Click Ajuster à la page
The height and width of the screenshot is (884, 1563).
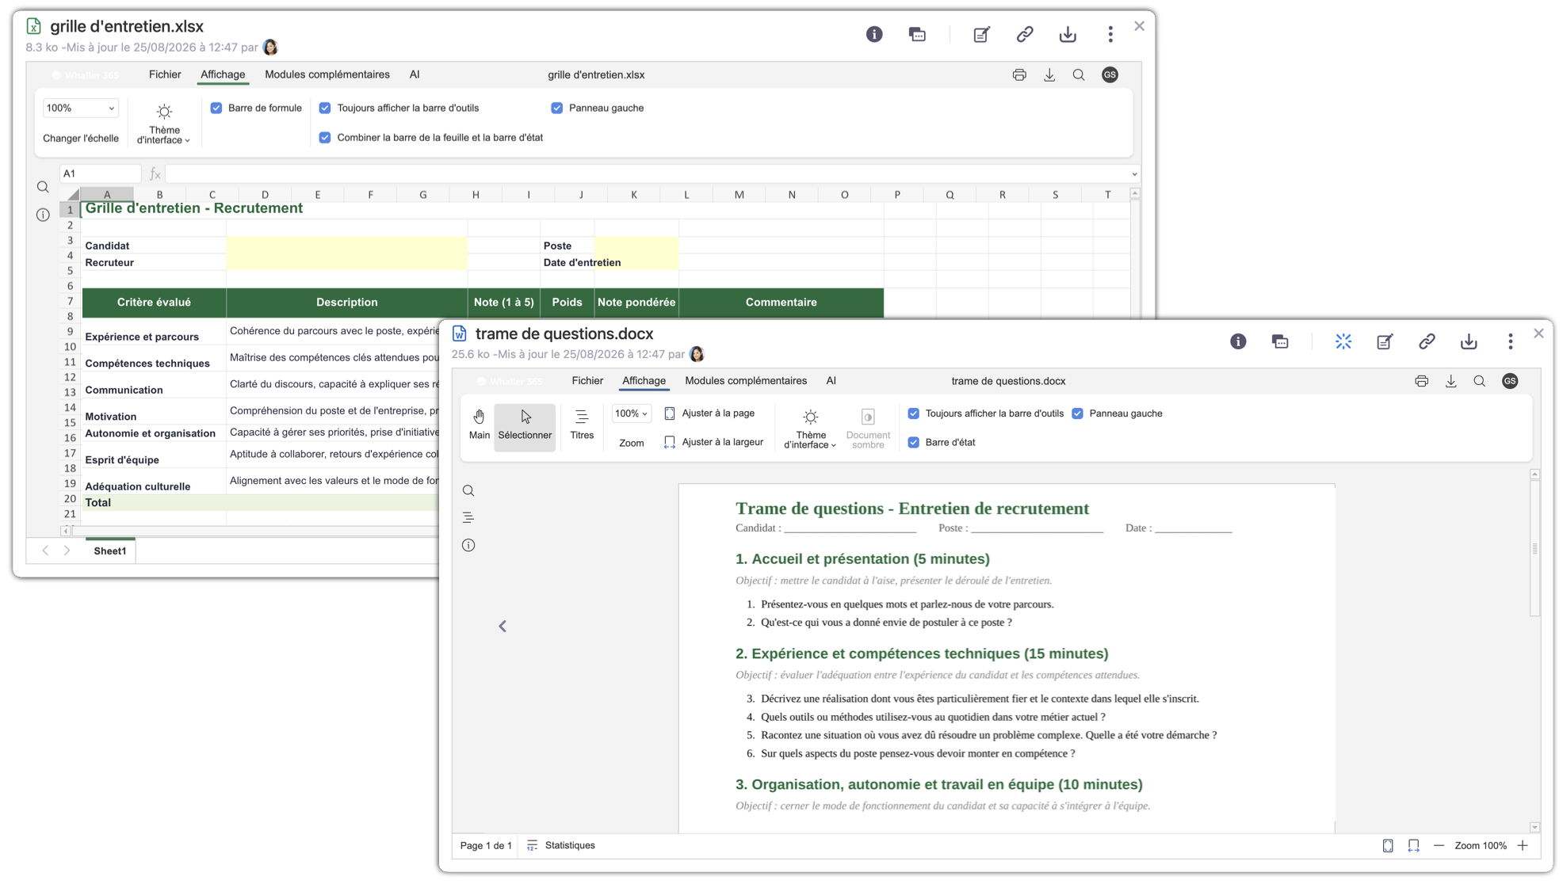click(x=709, y=413)
